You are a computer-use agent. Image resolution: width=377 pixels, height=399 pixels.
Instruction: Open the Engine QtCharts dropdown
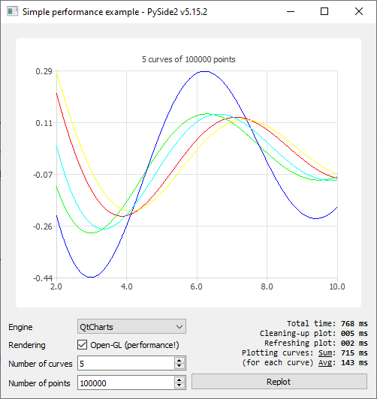131,326
